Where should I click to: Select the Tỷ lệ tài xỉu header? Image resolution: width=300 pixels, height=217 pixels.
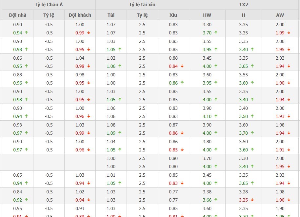tap(142, 5)
